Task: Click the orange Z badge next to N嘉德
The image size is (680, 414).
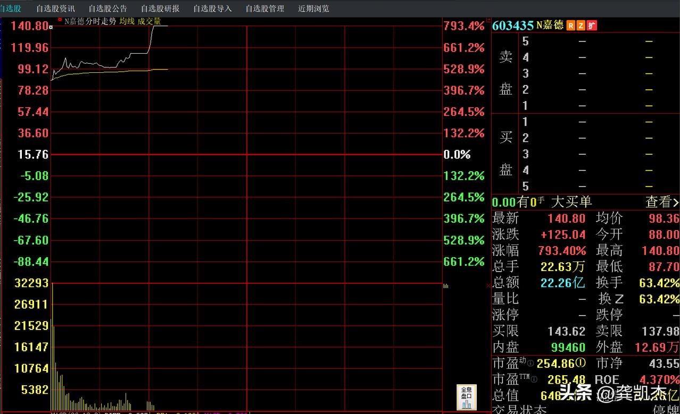Action: (582, 26)
